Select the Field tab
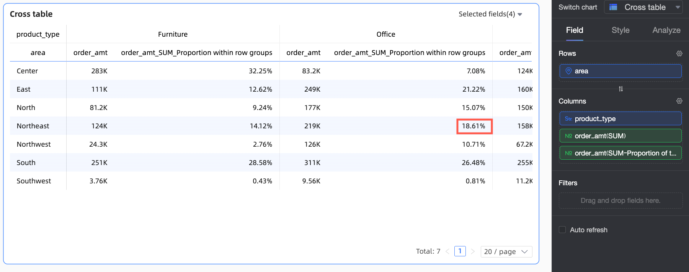The image size is (689, 272). (x=575, y=30)
